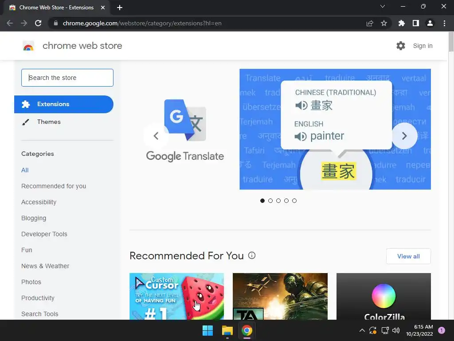
Task: Select the fourth carousel dot
Action: [x=286, y=201]
